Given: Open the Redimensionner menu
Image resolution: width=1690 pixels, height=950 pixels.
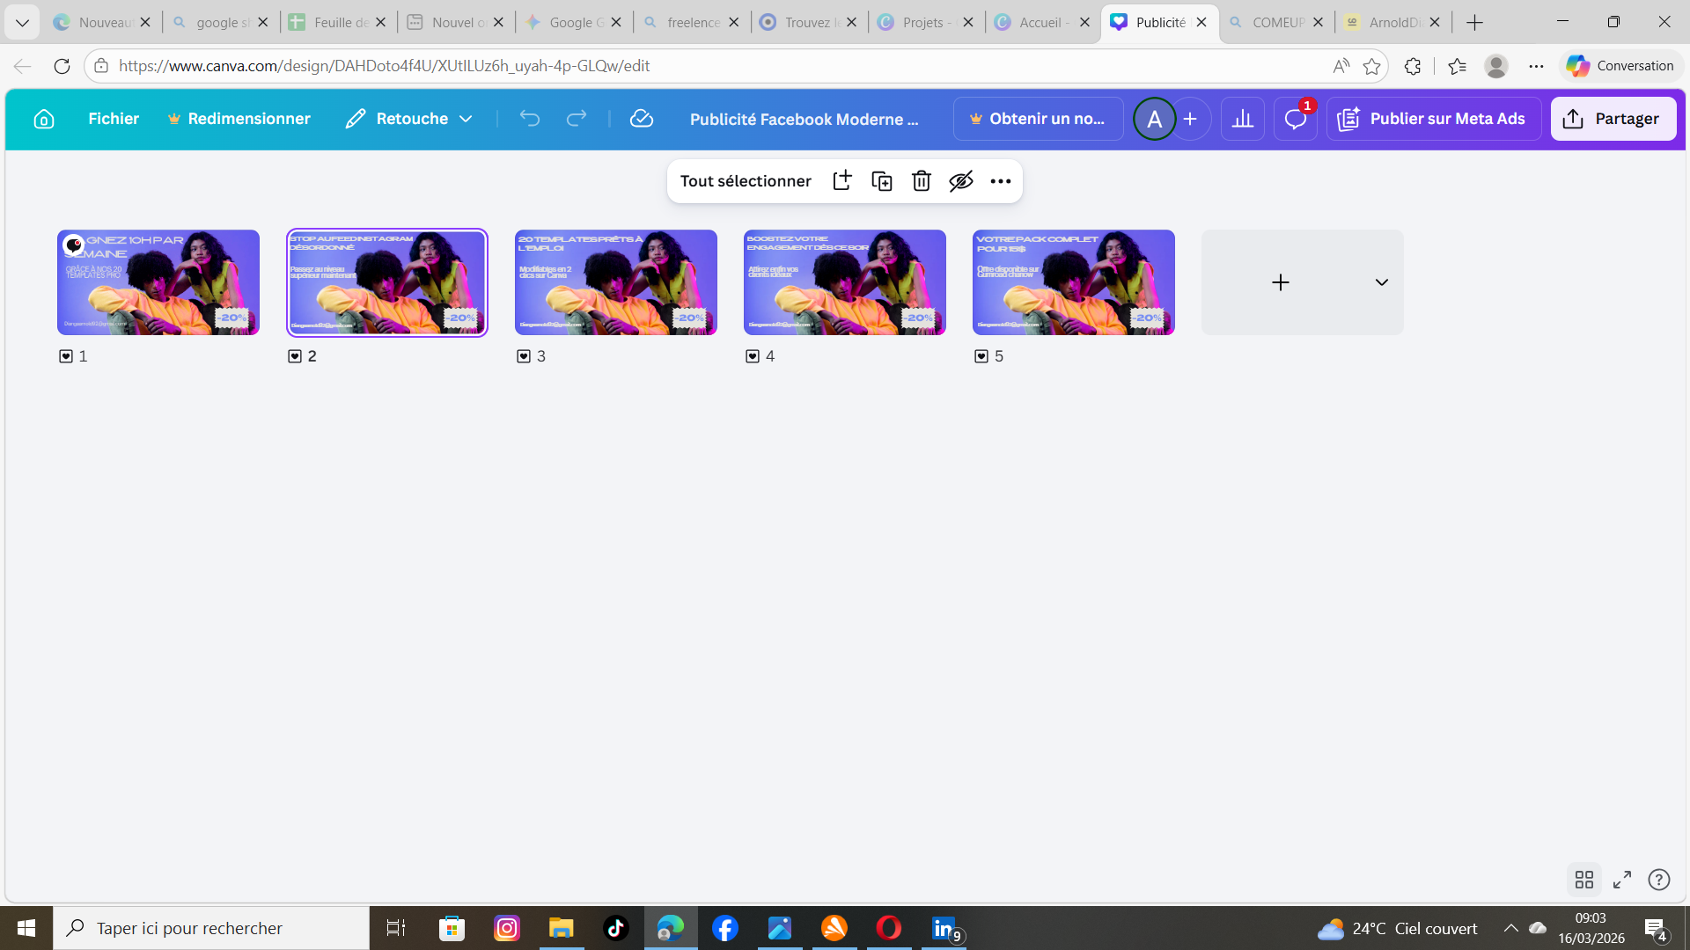Looking at the screenshot, I should point(239,119).
